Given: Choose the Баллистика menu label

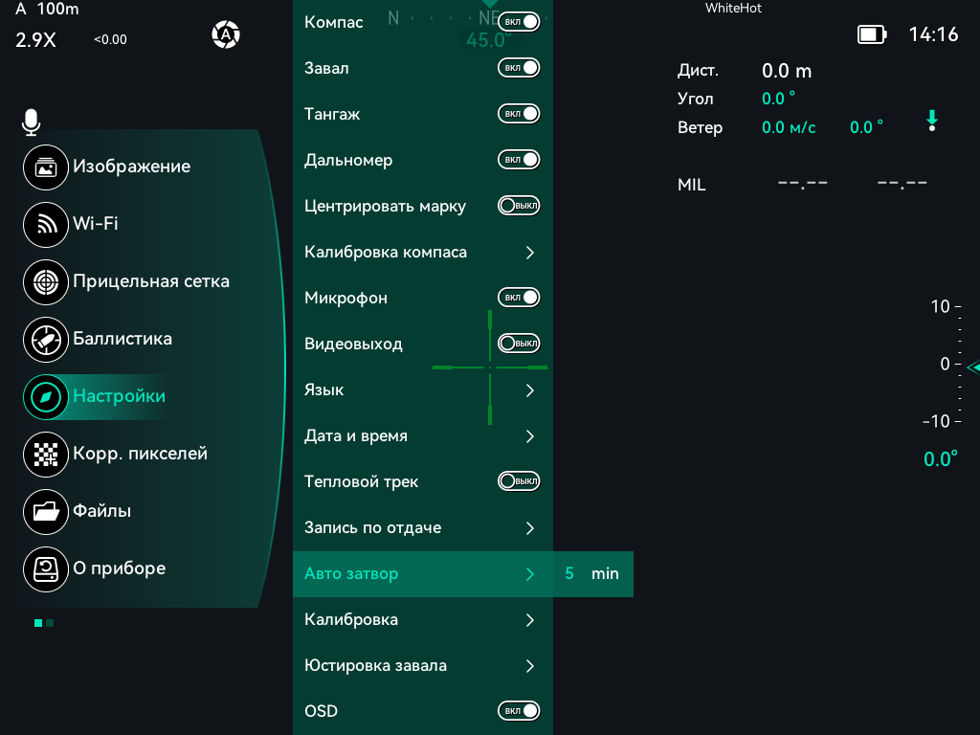Looking at the screenshot, I should click(x=122, y=338).
